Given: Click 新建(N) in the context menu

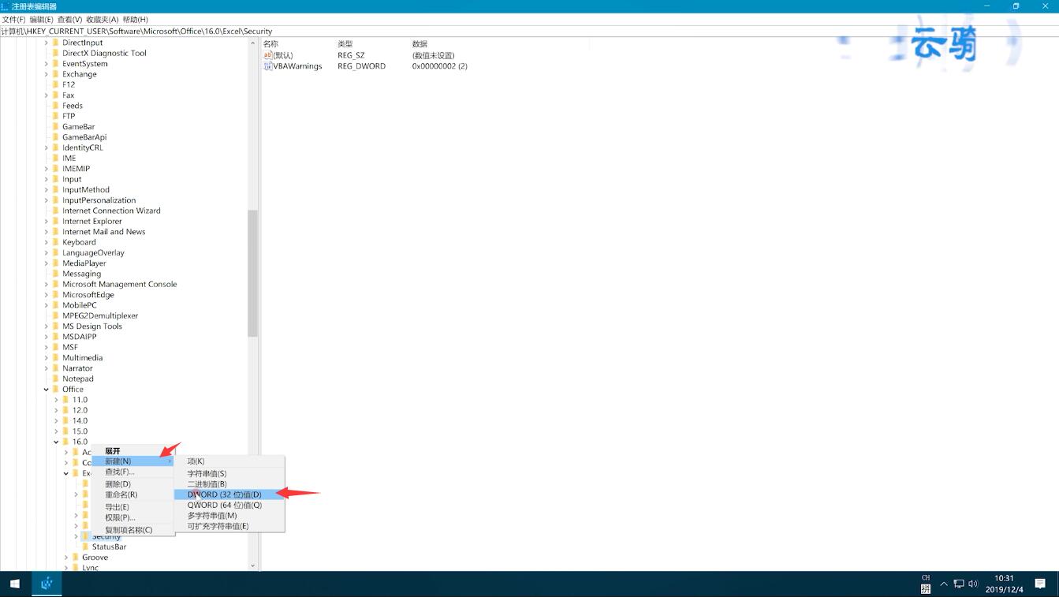Looking at the screenshot, I should [x=132, y=461].
